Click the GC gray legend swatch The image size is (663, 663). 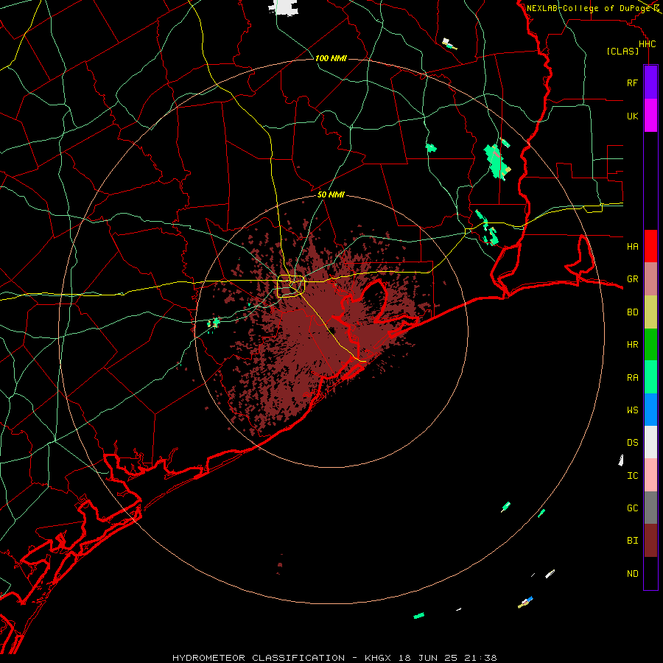(x=650, y=508)
